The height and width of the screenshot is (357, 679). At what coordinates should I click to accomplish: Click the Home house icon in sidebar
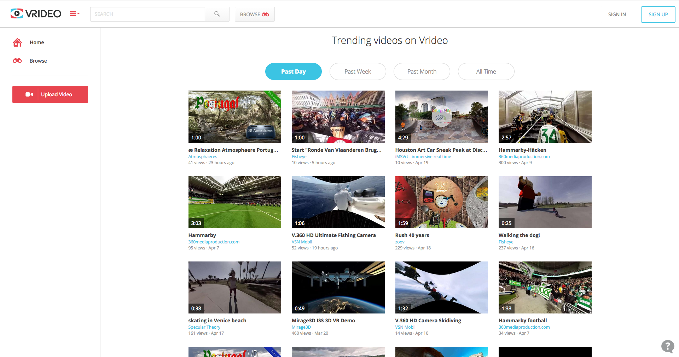17,42
